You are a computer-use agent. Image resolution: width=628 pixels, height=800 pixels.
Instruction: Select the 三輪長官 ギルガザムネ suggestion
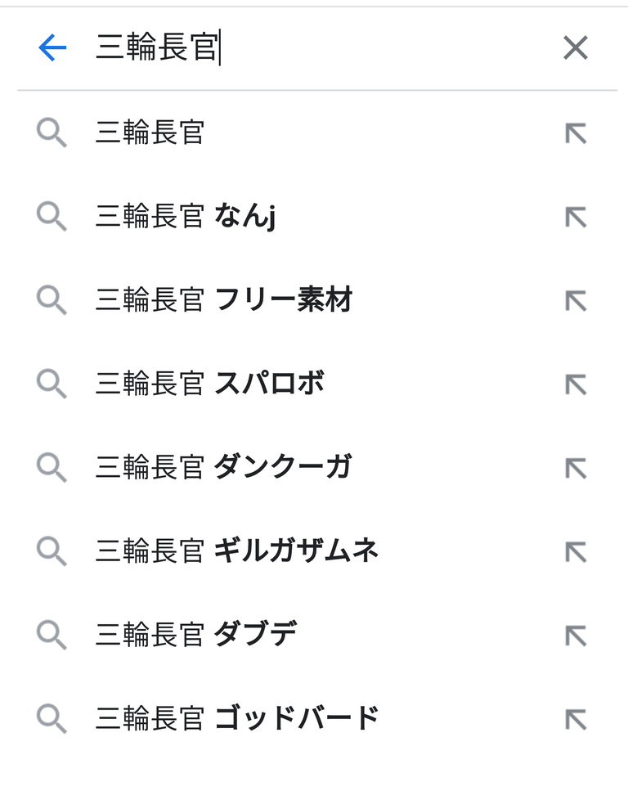237,551
